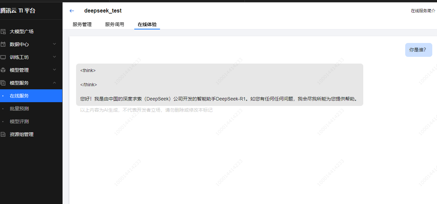The image size is (437, 204).
Task: Click the deepseek_test service title
Action: tap(103, 11)
